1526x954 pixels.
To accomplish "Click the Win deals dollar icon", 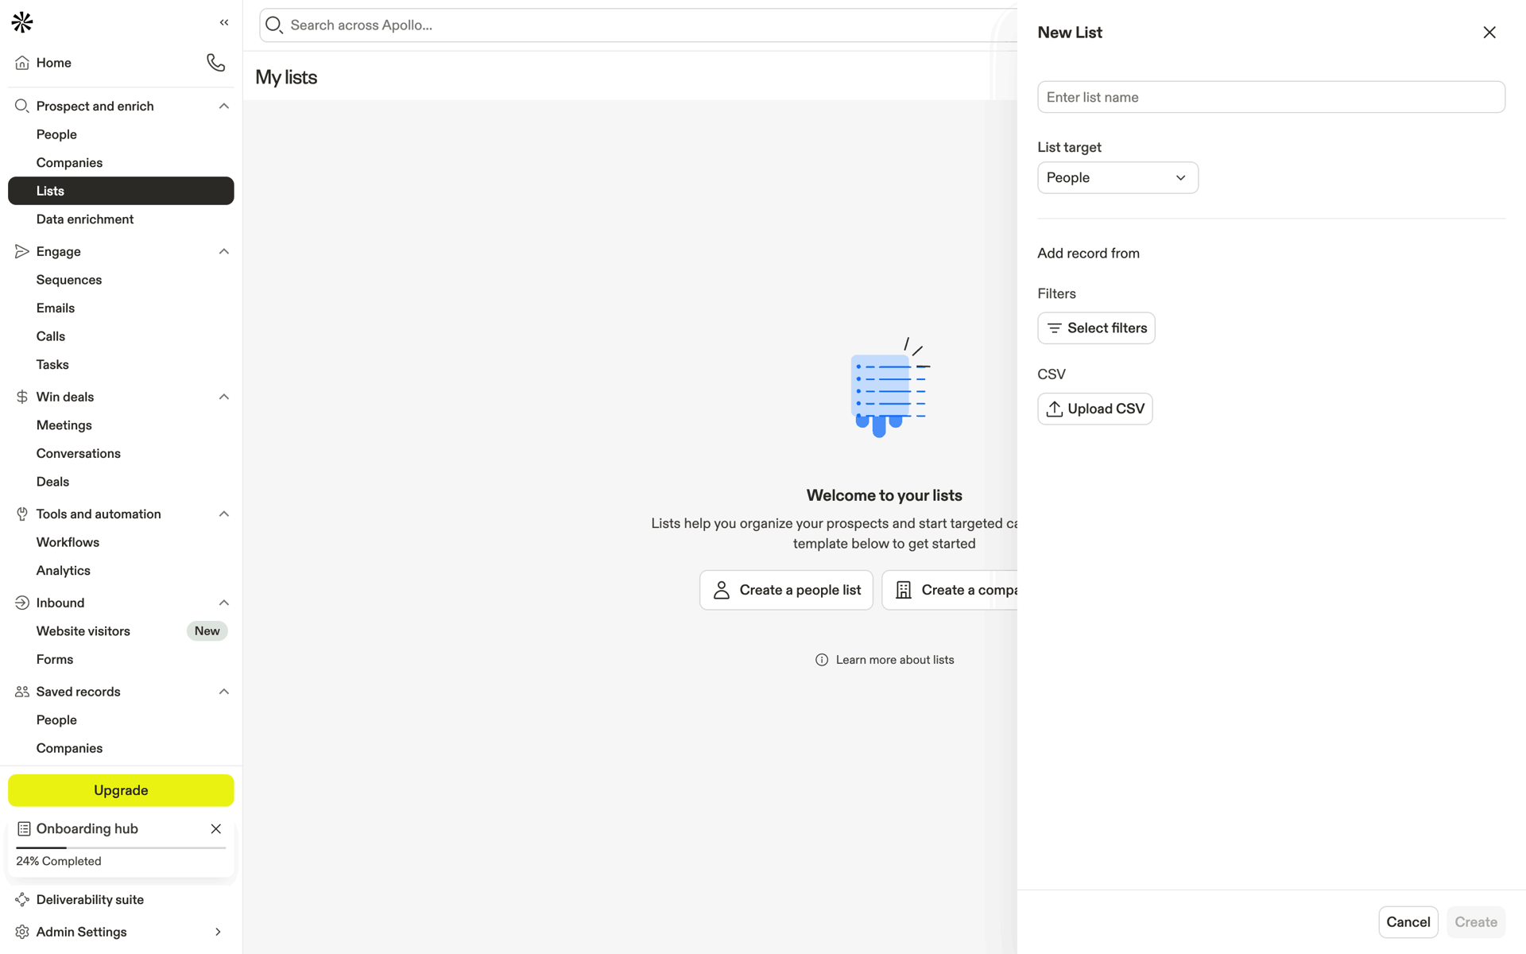I will click(x=22, y=397).
